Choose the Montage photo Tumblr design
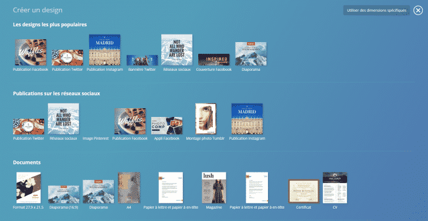Image resolution: width=428 pixels, height=221 pixels. click(x=206, y=119)
